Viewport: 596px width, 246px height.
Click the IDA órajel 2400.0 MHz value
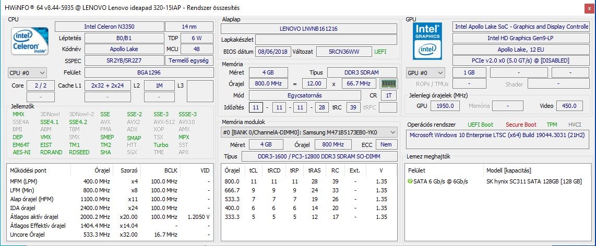95,207
